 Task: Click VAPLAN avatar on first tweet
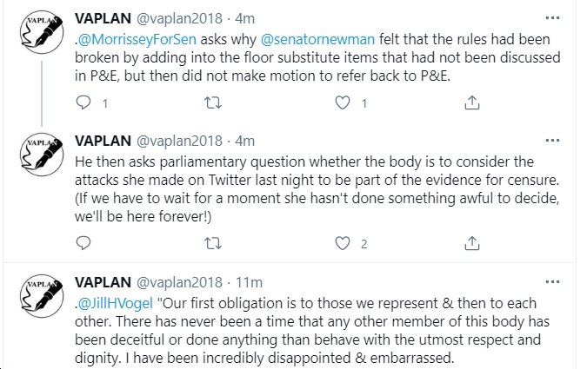coord(42,32)
